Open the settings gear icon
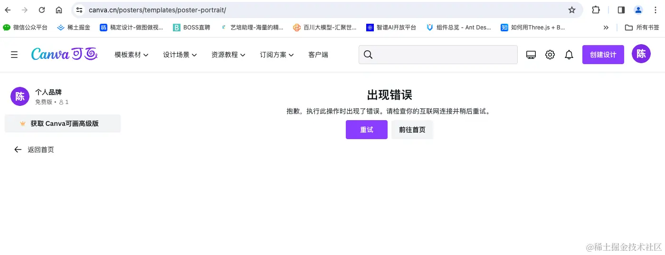The width and height of the screenshot is (665, 255). point(550,55)
